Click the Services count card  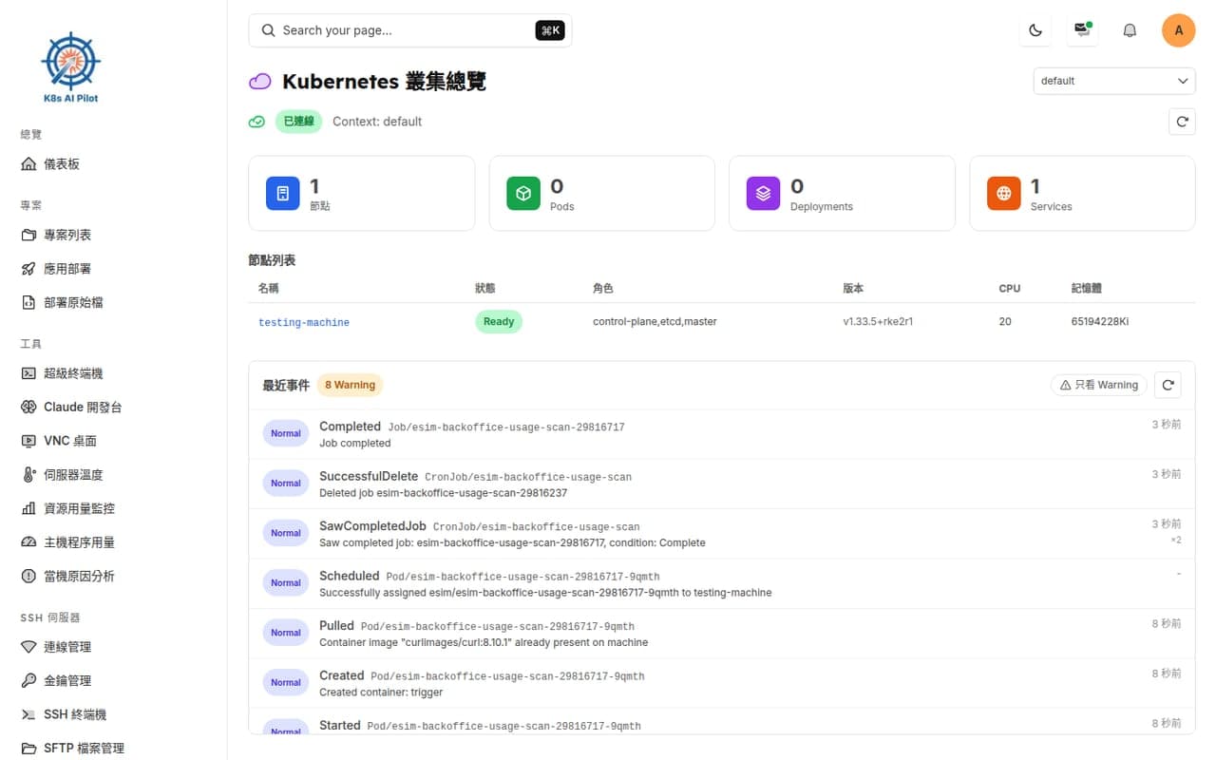coord(1082,194)
